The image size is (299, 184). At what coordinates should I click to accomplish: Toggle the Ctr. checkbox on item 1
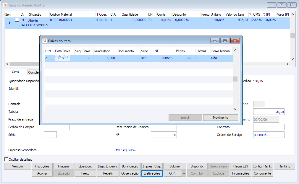point(17,19)
